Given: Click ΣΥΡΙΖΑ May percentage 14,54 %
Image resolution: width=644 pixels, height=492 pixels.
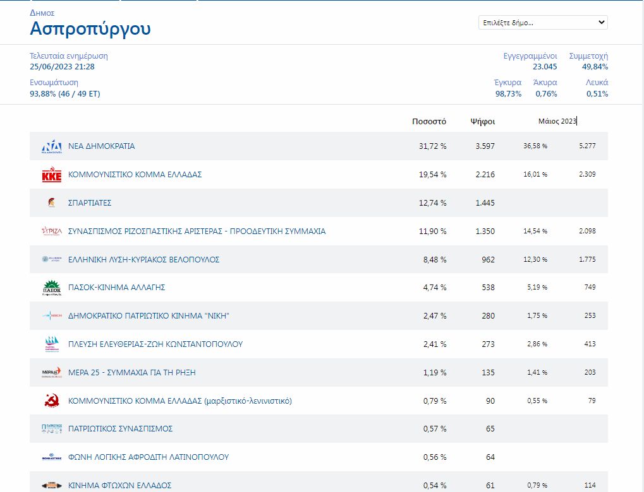Looking at the screenshot, I should [535, 231].
